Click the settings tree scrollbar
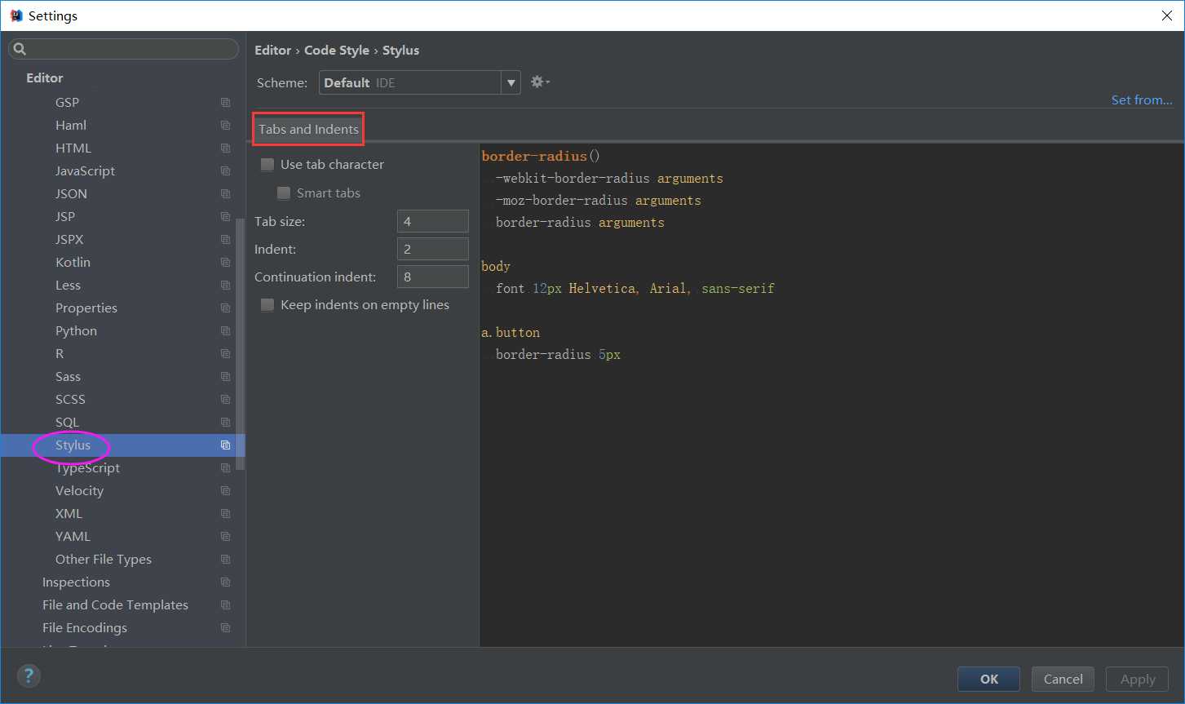The height and width of the screenshot is (704, 1185). pos(240,344)
